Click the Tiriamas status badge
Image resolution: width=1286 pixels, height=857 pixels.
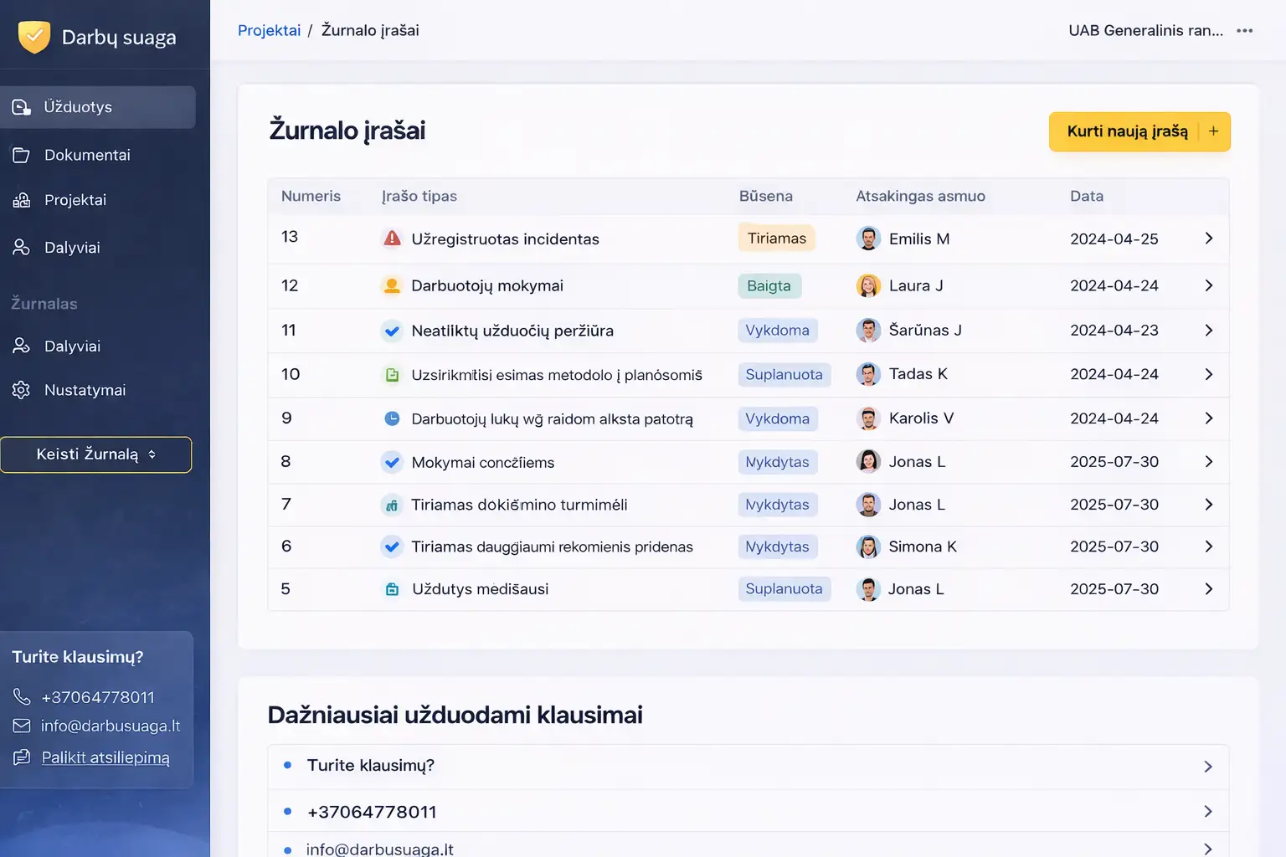tap(776, 239)
